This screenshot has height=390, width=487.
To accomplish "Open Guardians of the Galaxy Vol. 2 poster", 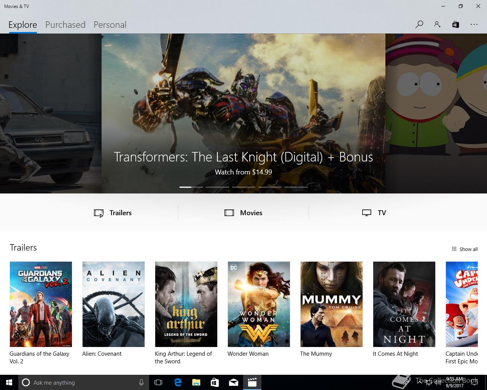I will click(41, 304).
